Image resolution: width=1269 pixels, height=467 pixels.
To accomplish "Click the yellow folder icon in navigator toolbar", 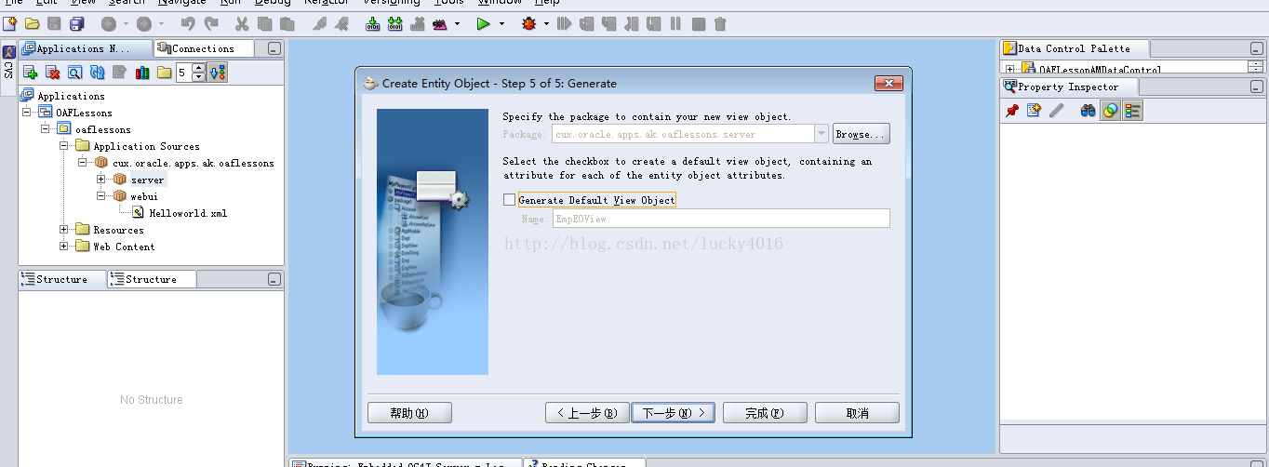I will pos(164,72).
